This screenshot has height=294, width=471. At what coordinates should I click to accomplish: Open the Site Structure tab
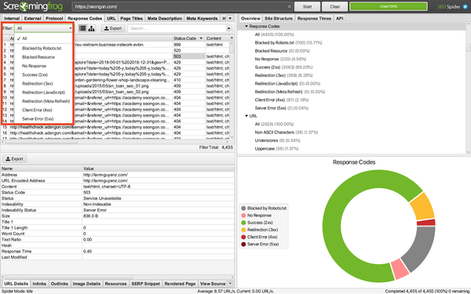tap(279, 18)
